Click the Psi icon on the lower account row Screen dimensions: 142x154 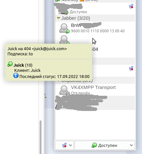131,68
